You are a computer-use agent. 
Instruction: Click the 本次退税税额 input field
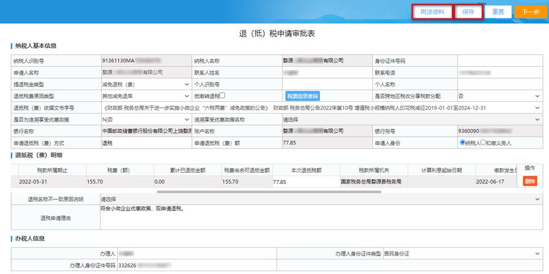305,182
